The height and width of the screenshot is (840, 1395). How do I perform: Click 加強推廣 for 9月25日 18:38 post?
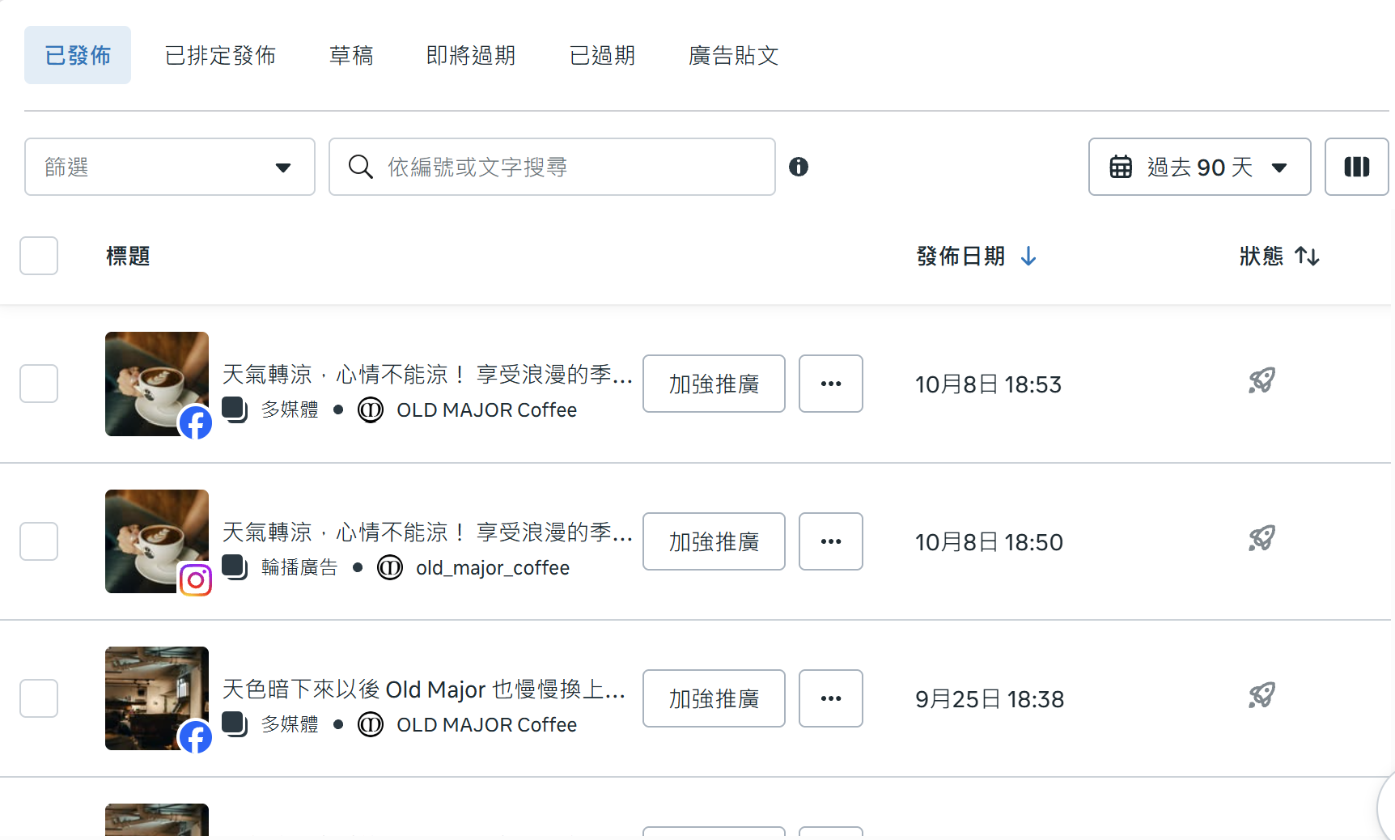pyautogui.click(x=714, y=698)
